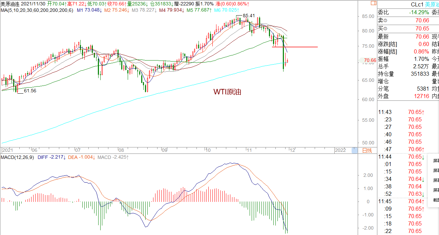Click the 85.41 high price label
This screenshot has width=439, height=235.
(249, 16)
